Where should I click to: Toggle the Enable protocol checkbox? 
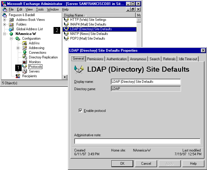click(x=80, y=110)
